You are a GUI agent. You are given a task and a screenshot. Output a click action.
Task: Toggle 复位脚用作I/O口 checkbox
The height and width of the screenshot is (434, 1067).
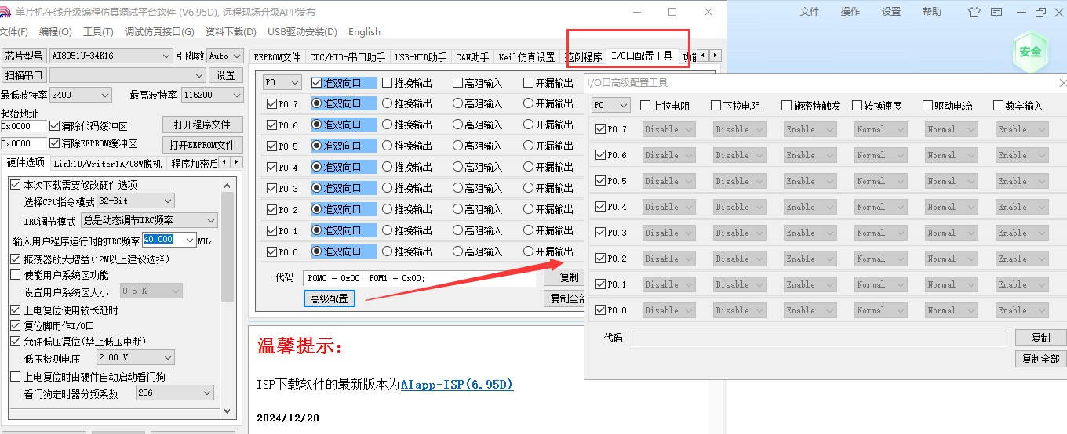pyautogui.click(x=16, y=326)
